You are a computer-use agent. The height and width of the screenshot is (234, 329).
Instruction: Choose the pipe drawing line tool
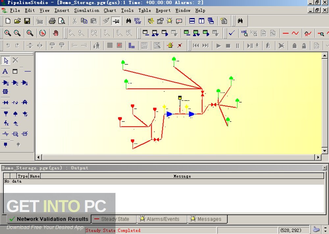[x=28, y=71]
